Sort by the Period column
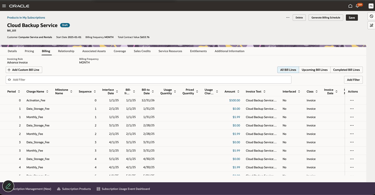 19,91
